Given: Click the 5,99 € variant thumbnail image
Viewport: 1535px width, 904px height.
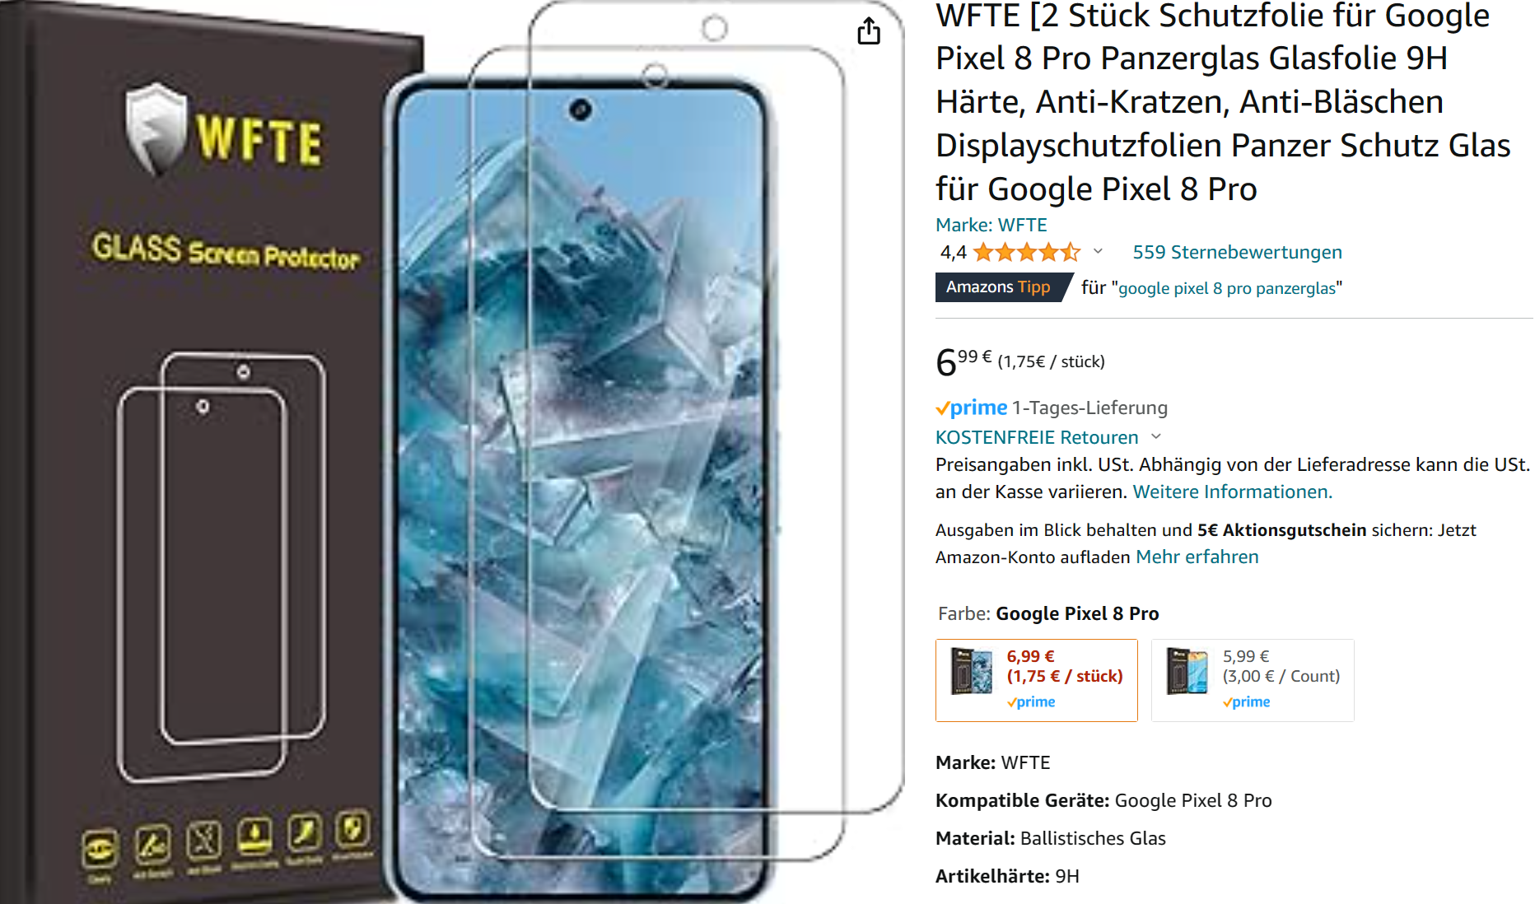Looking at the screenshot, I should 1187,671.
